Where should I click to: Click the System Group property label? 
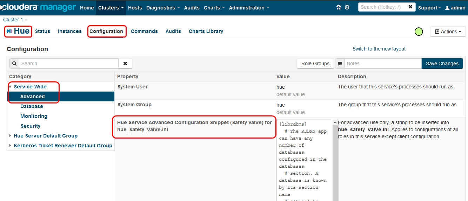click(x=134, y=105)
